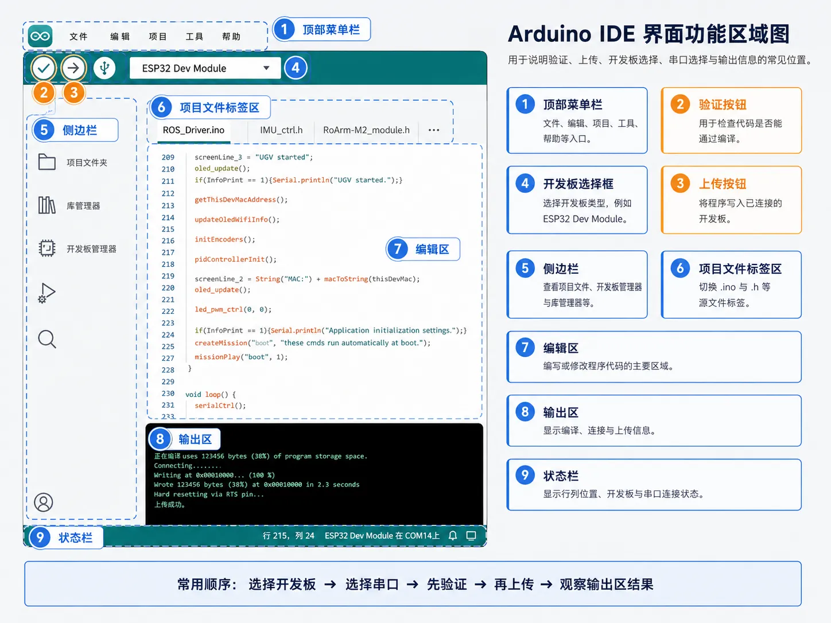Click the initEncoders(); code line

click(x=225, y=240)
